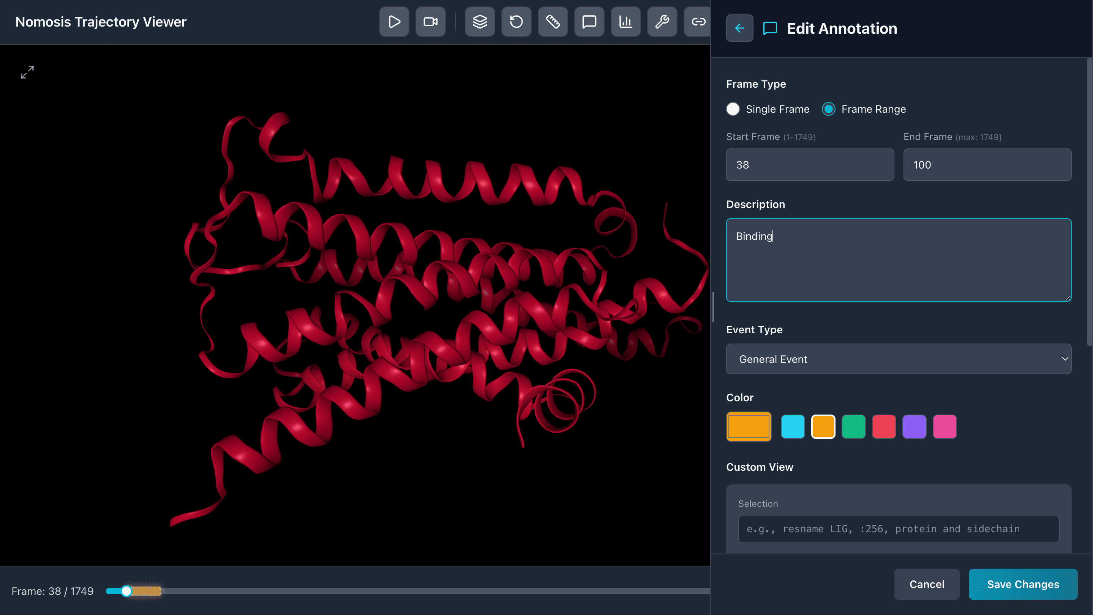Choose the purple color swatch

pyautogui.click(x=914, y=426)
